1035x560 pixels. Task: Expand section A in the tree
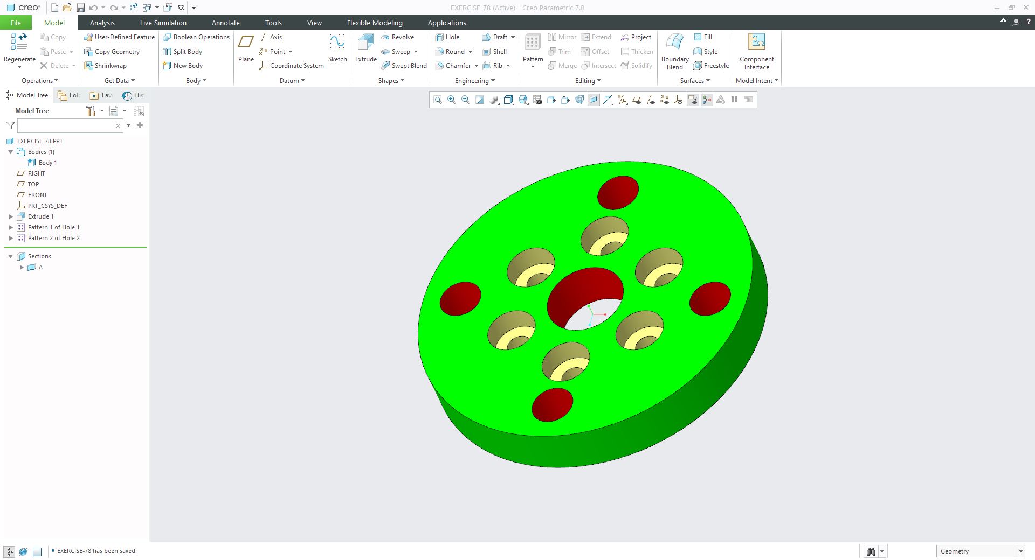[x=22, y=267]
